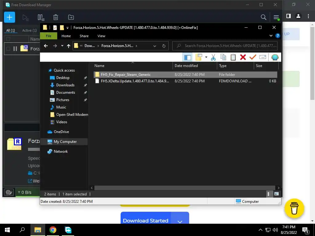
Task: Click the search field in Explorer window
Action: pyautogui.click(x=225, y=46)
